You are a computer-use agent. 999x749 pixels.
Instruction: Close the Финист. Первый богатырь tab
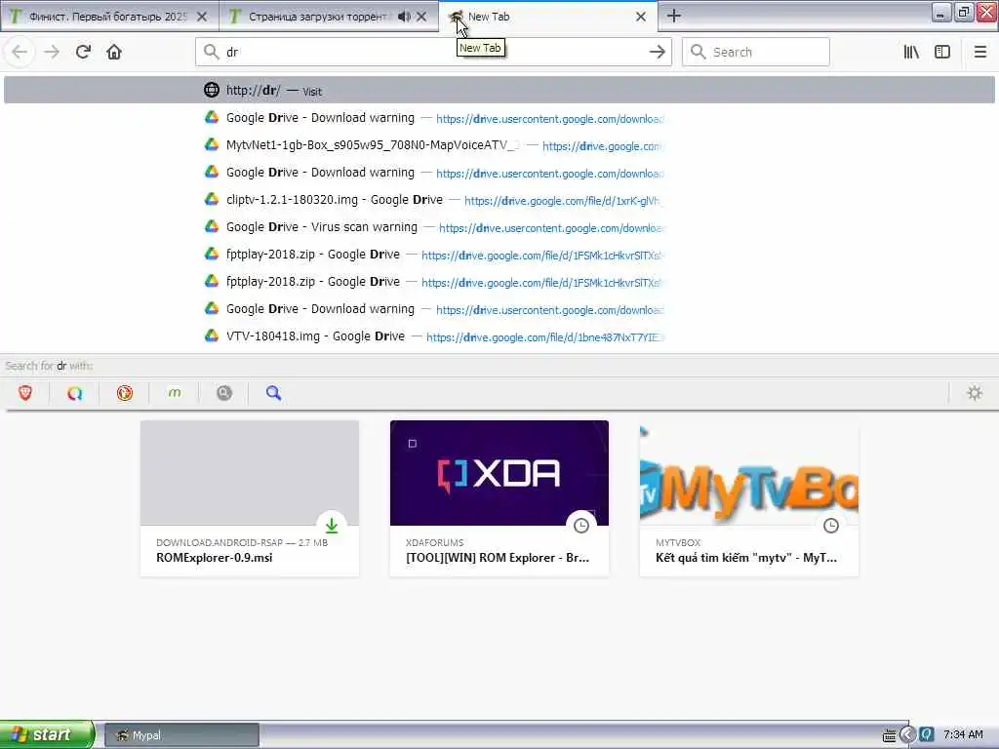[x=201, y=17]
